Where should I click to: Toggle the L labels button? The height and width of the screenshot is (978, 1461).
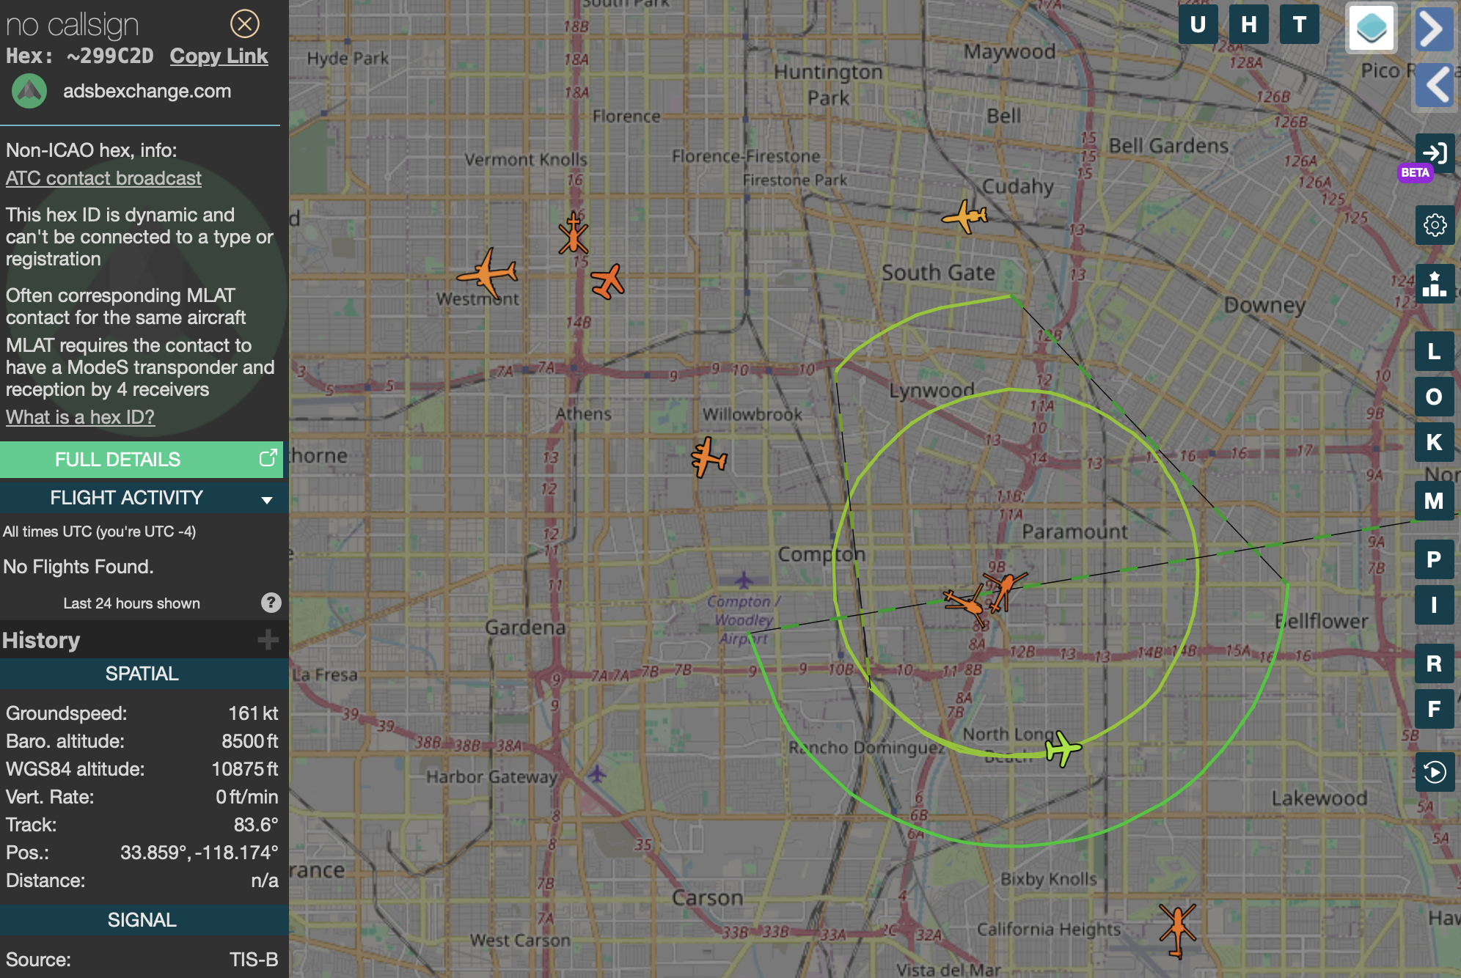pyautogui.click(x=1434, y=351)
